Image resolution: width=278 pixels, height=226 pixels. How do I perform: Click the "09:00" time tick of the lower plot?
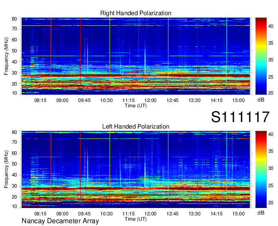63,214
